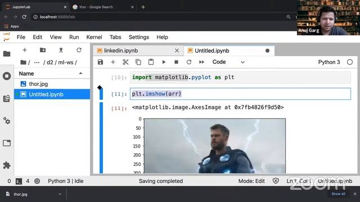Open the Kernel menu

click(x=94, y=37)
